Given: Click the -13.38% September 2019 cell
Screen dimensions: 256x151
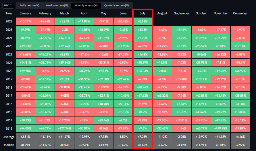Looking at the screenshot, I should 182,79.
